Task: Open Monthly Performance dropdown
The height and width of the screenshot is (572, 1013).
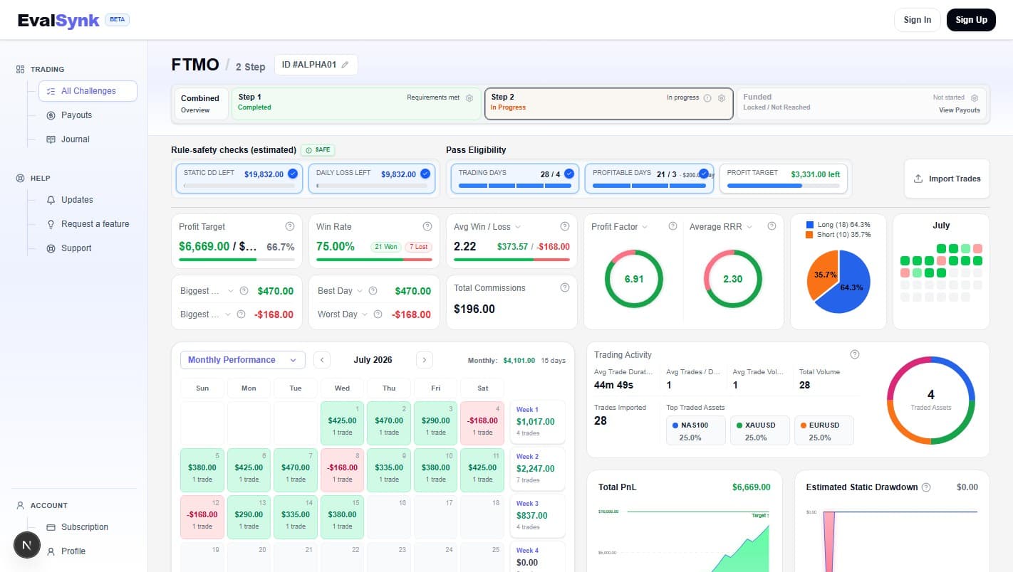Action: click(x=243, y=360)
